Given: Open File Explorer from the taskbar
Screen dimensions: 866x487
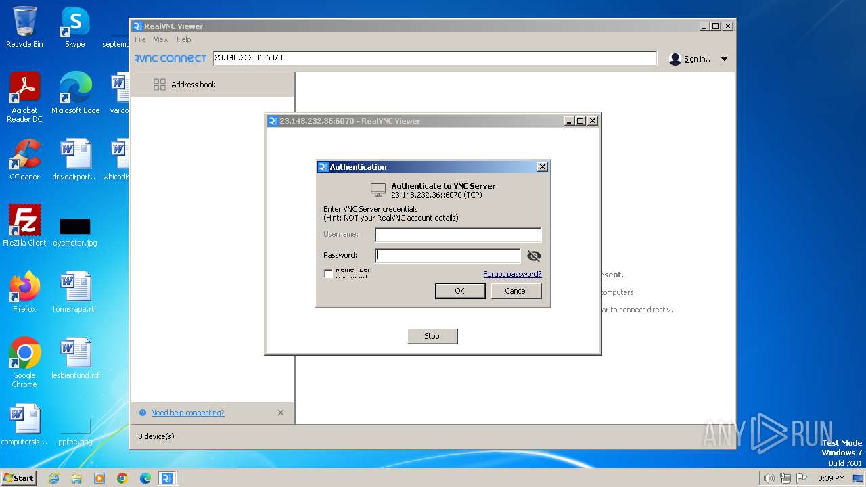Looking at the screenshot, I should 76,478.
